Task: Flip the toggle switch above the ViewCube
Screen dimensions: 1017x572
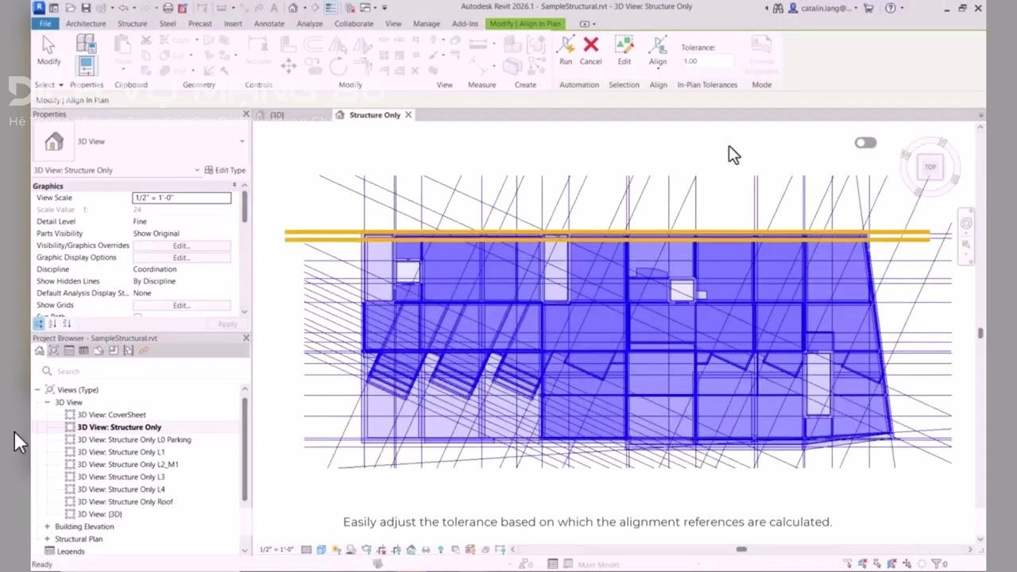Action: coord(865,142)
